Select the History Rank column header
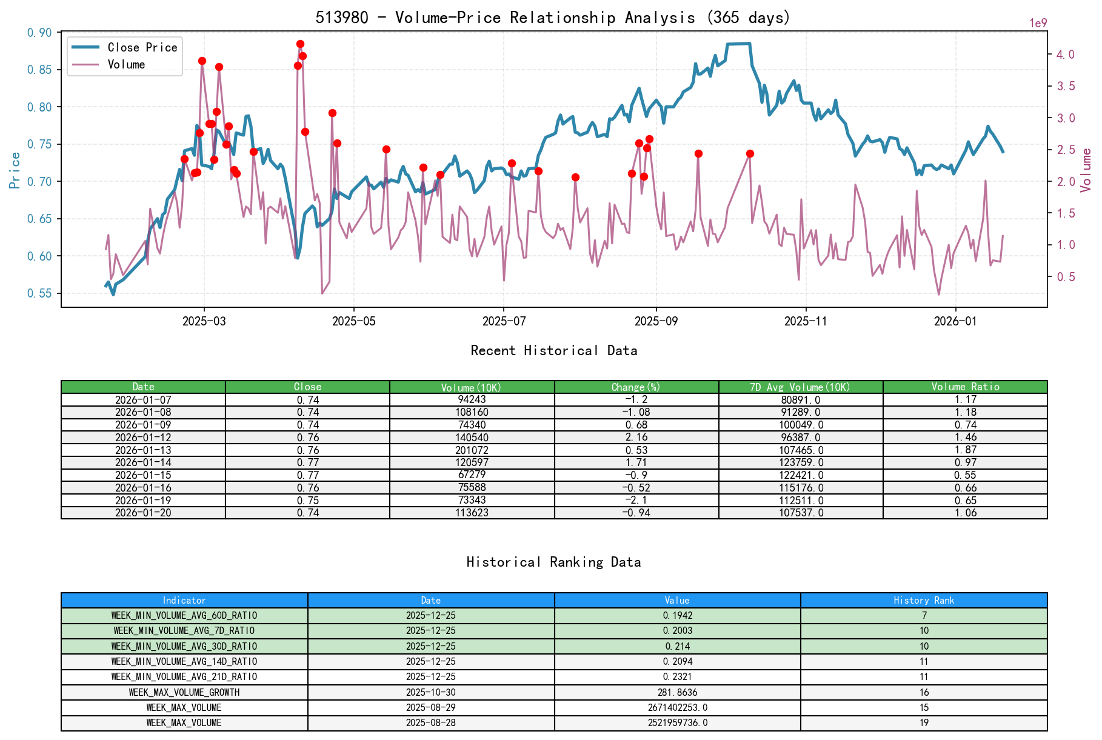Viewport: 1102px width, 740px height. pos(923,601)
